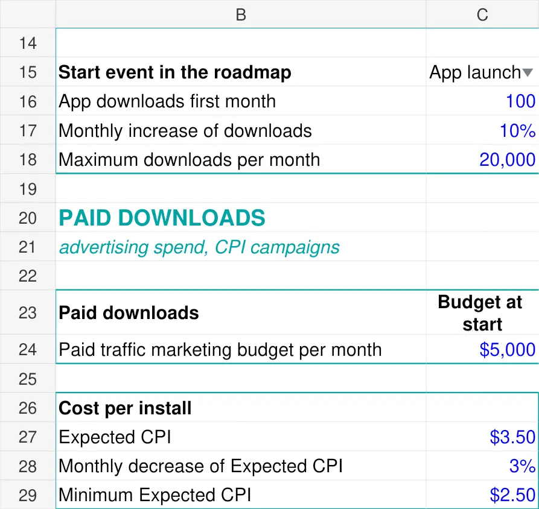Click the 'Start event in the roadmap' cell
539x509 pixels.
241,72
